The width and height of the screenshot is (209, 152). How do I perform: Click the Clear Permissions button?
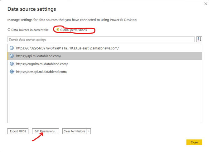click(x=74, y=131)
